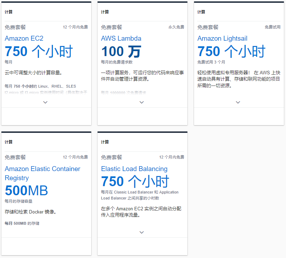Click '500MB' value in Container Registry card

[26, 190]
